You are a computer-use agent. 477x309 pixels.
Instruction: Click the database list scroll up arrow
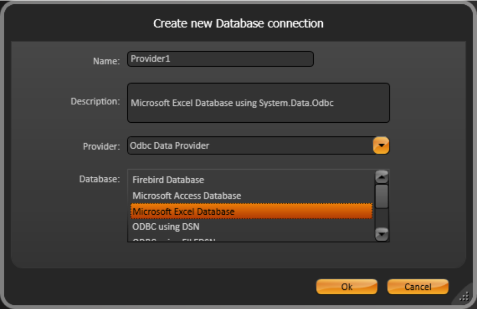tap(382, 177)
